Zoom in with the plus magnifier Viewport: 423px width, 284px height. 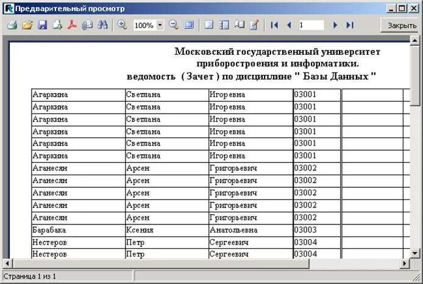122,26
